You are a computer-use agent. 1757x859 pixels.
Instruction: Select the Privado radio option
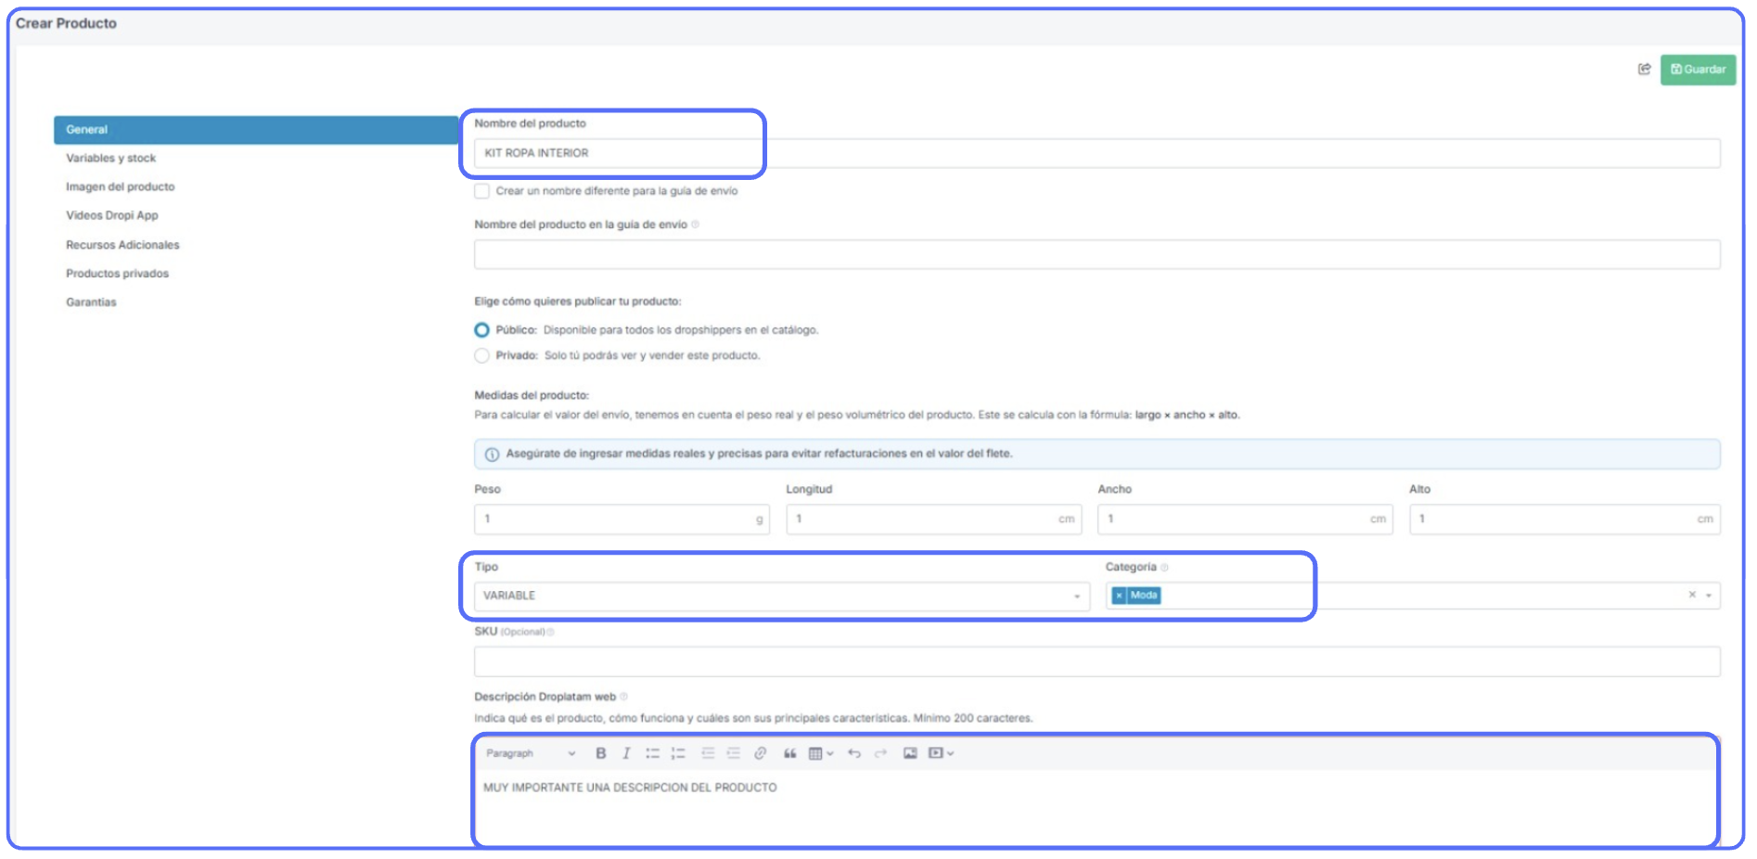tap(481, 355)
